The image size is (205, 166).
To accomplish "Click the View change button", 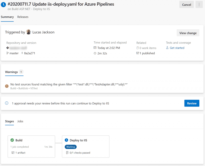I will (188, 33).
